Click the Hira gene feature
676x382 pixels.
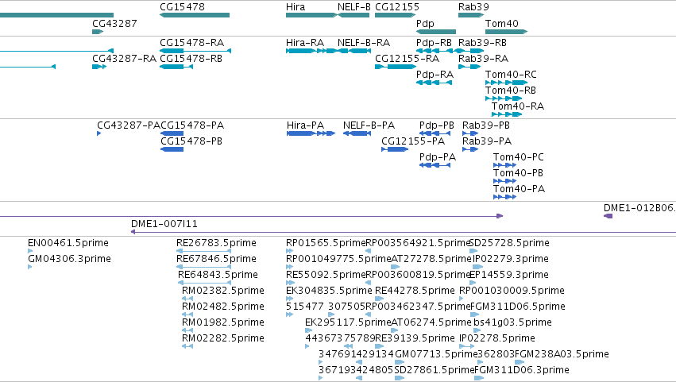(311, 15)
